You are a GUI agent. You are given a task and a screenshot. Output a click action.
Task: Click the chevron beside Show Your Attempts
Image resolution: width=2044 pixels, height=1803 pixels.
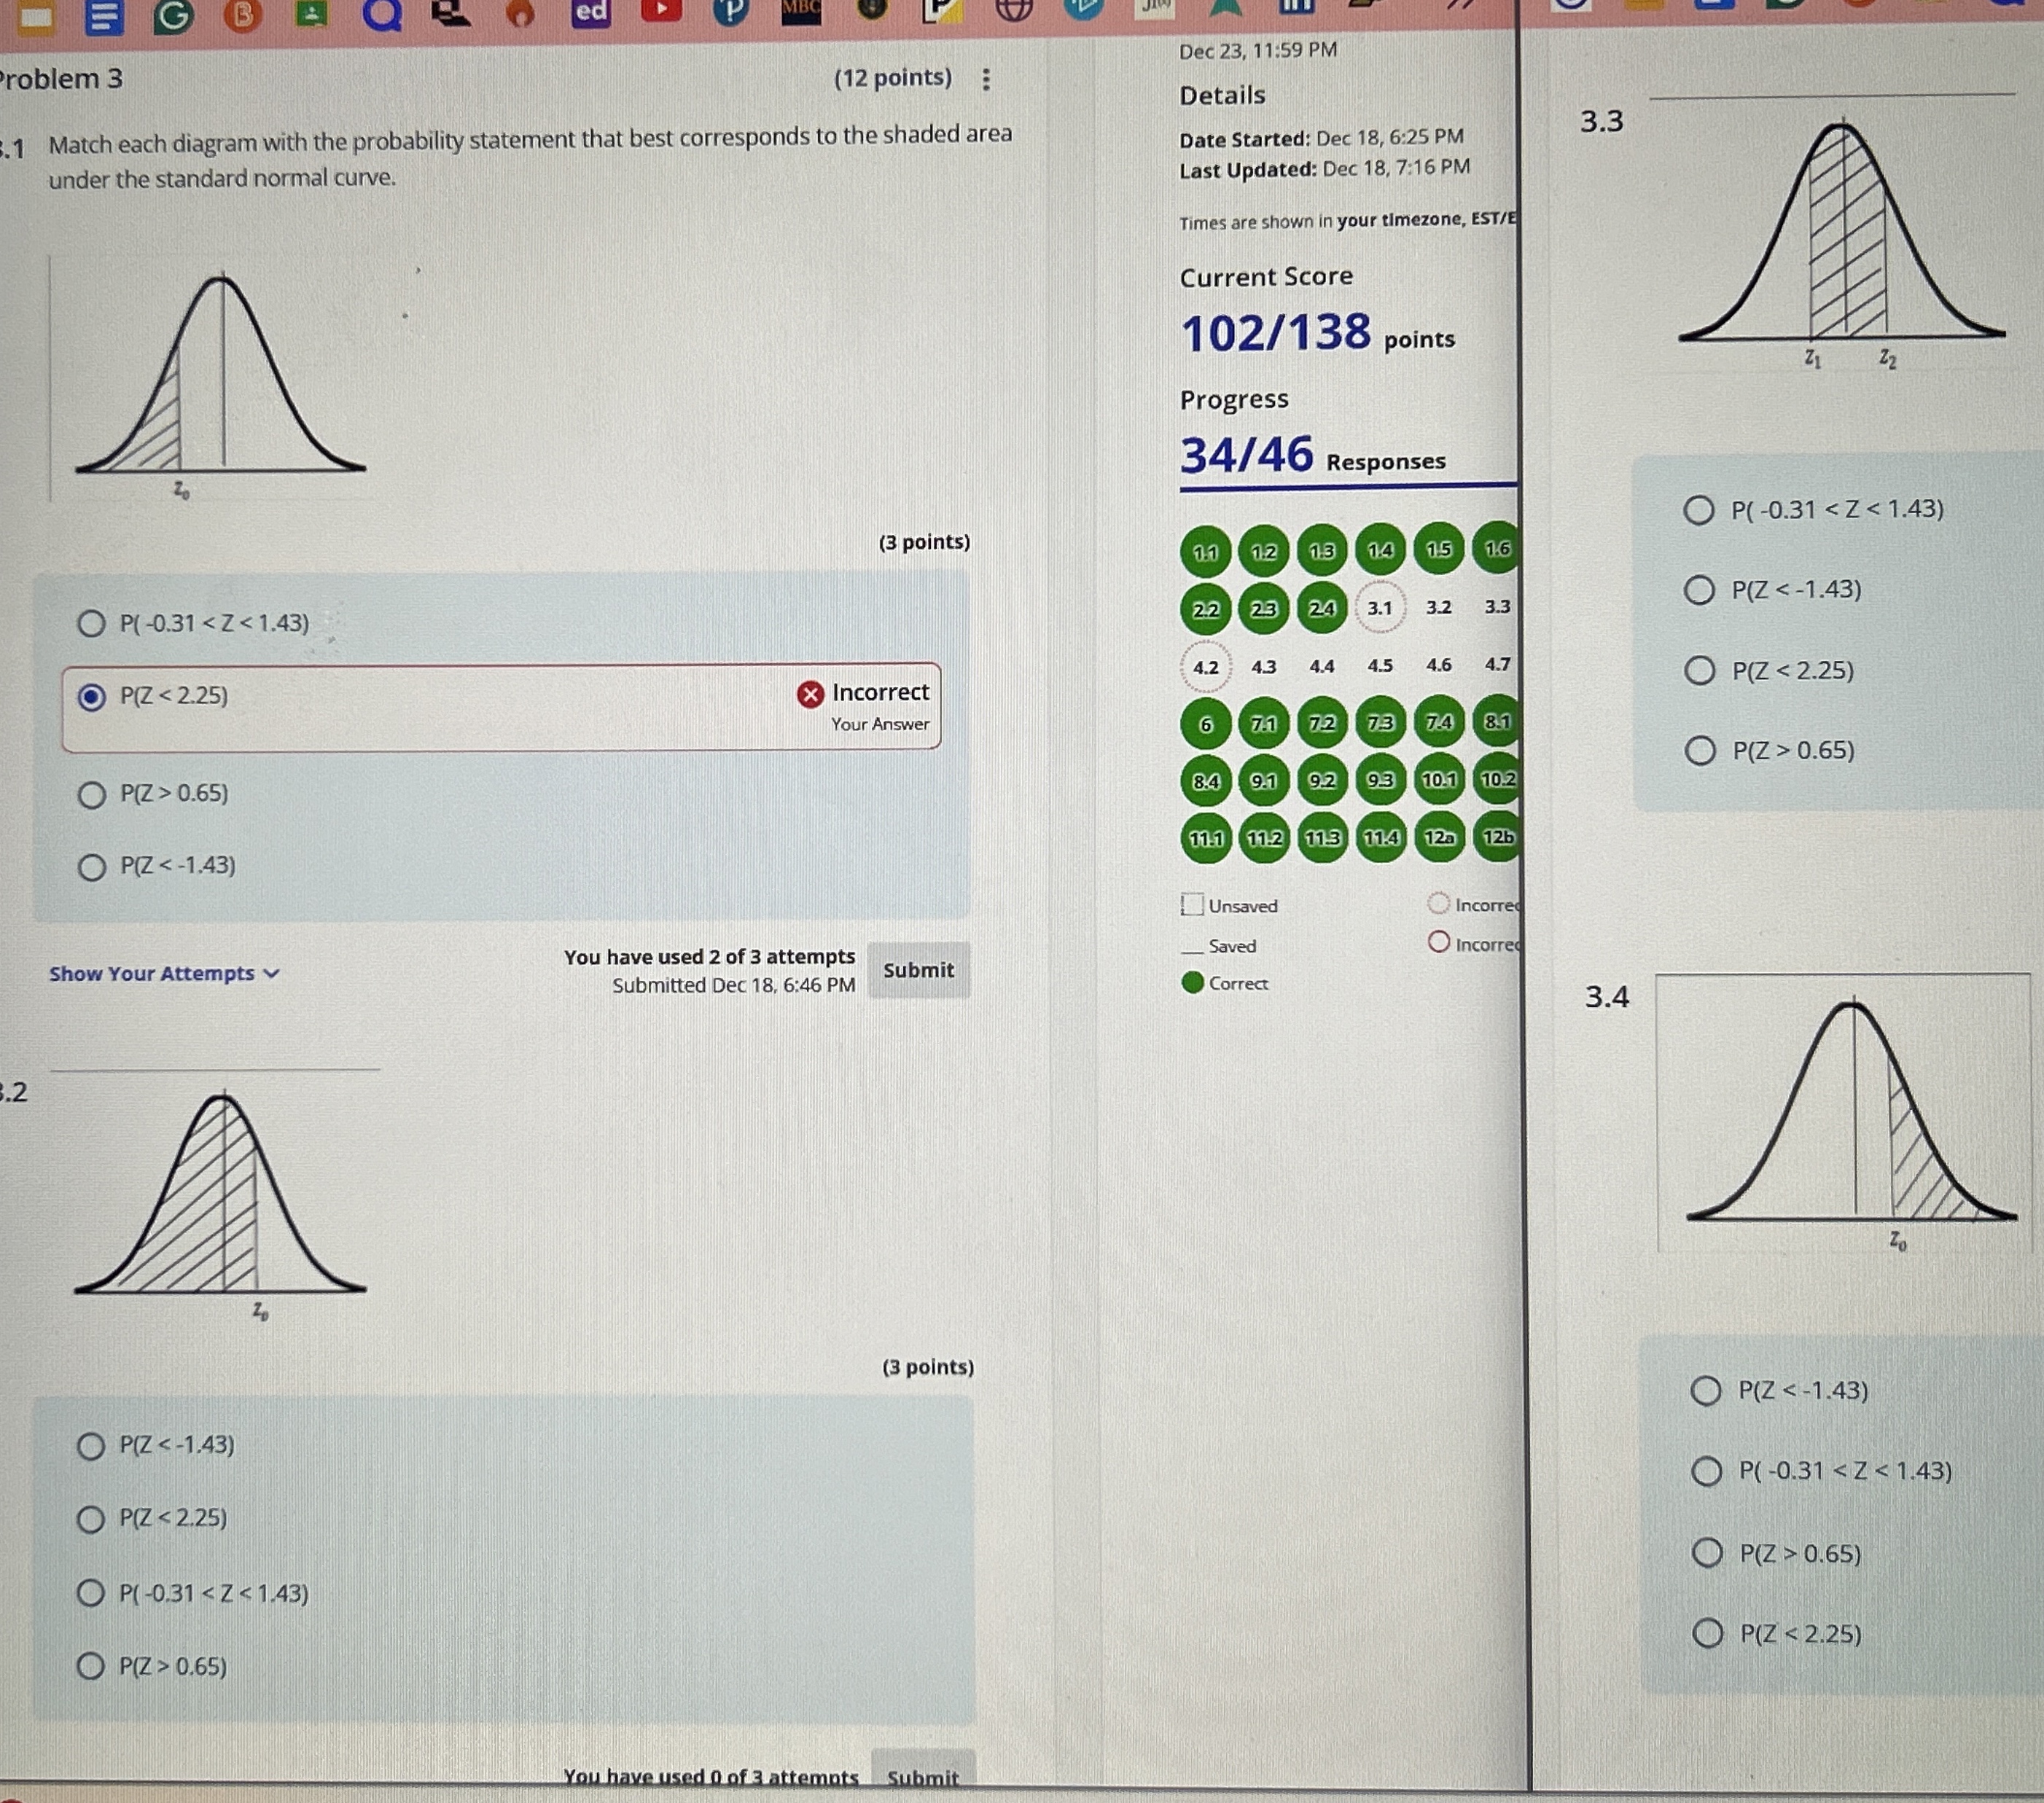pyautogui.click(x=271, y=973)
